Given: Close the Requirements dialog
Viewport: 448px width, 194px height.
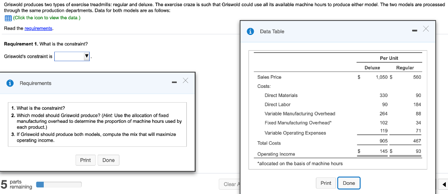Looking at the screenshot, I should click(185, 80).
